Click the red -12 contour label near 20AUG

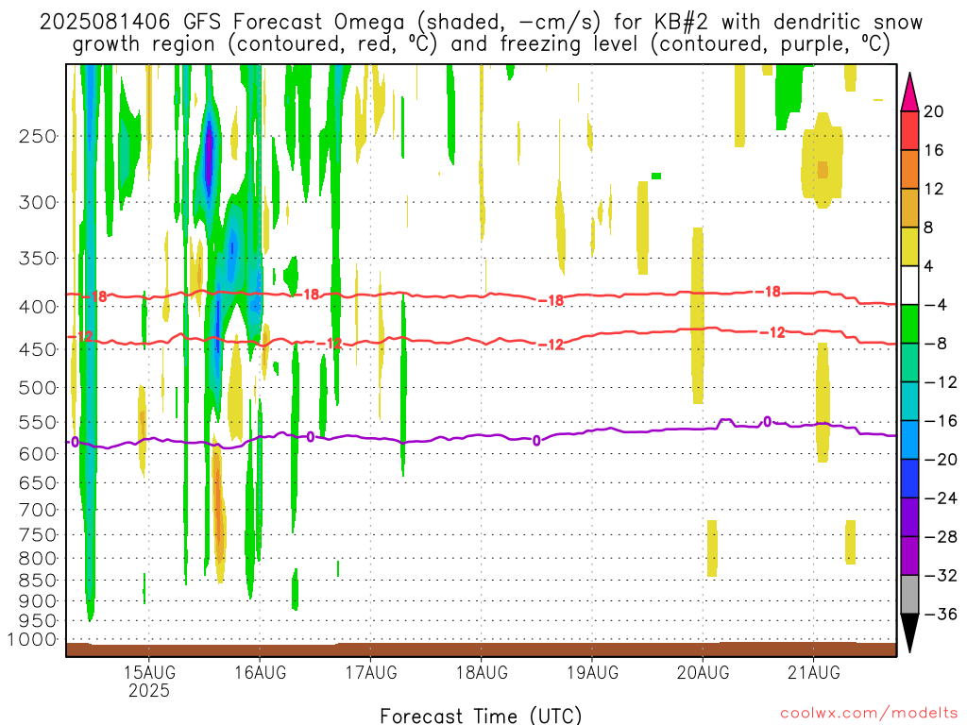point(772,333)
